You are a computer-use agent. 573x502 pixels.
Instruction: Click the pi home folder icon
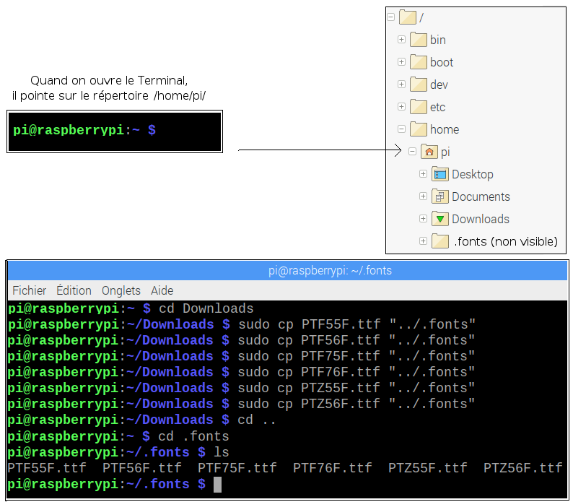[429, 152]
